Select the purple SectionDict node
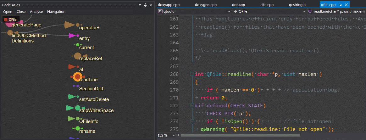The height and width of the screenshot is (140, 366). (x=77, y=86)
